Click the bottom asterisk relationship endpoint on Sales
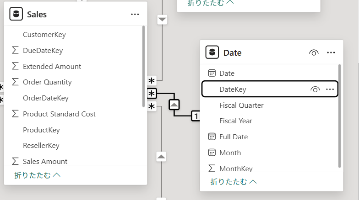359x200 pixels. click(151, 106)
